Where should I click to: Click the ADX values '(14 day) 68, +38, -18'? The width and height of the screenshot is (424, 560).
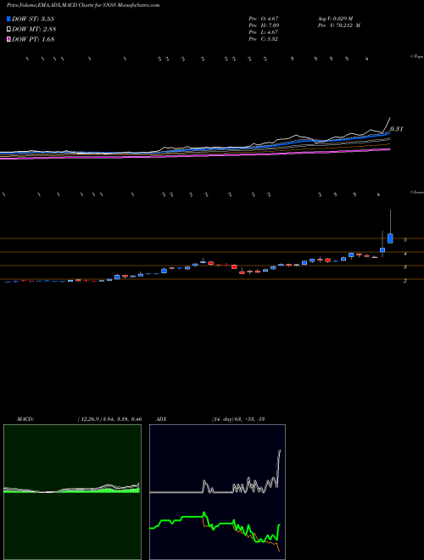click(238, 419)
